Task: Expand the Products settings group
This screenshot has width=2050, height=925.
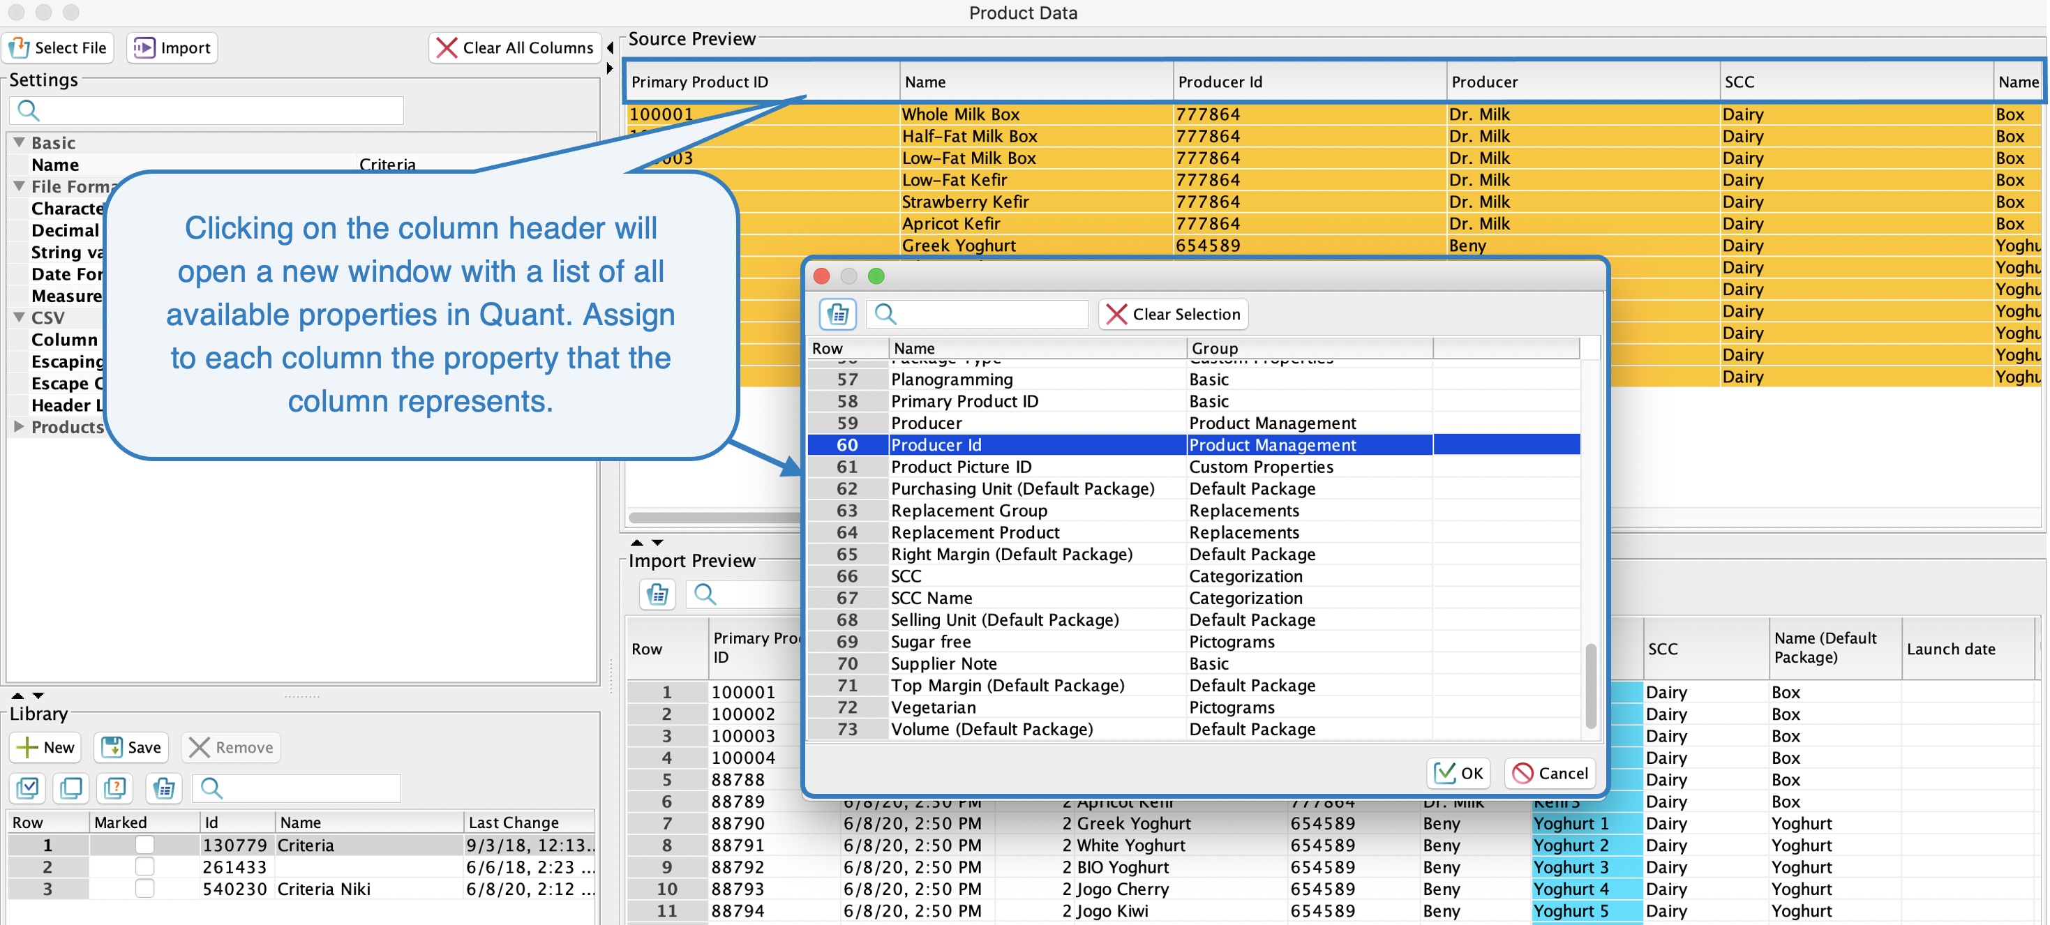Action: [19, 426]
